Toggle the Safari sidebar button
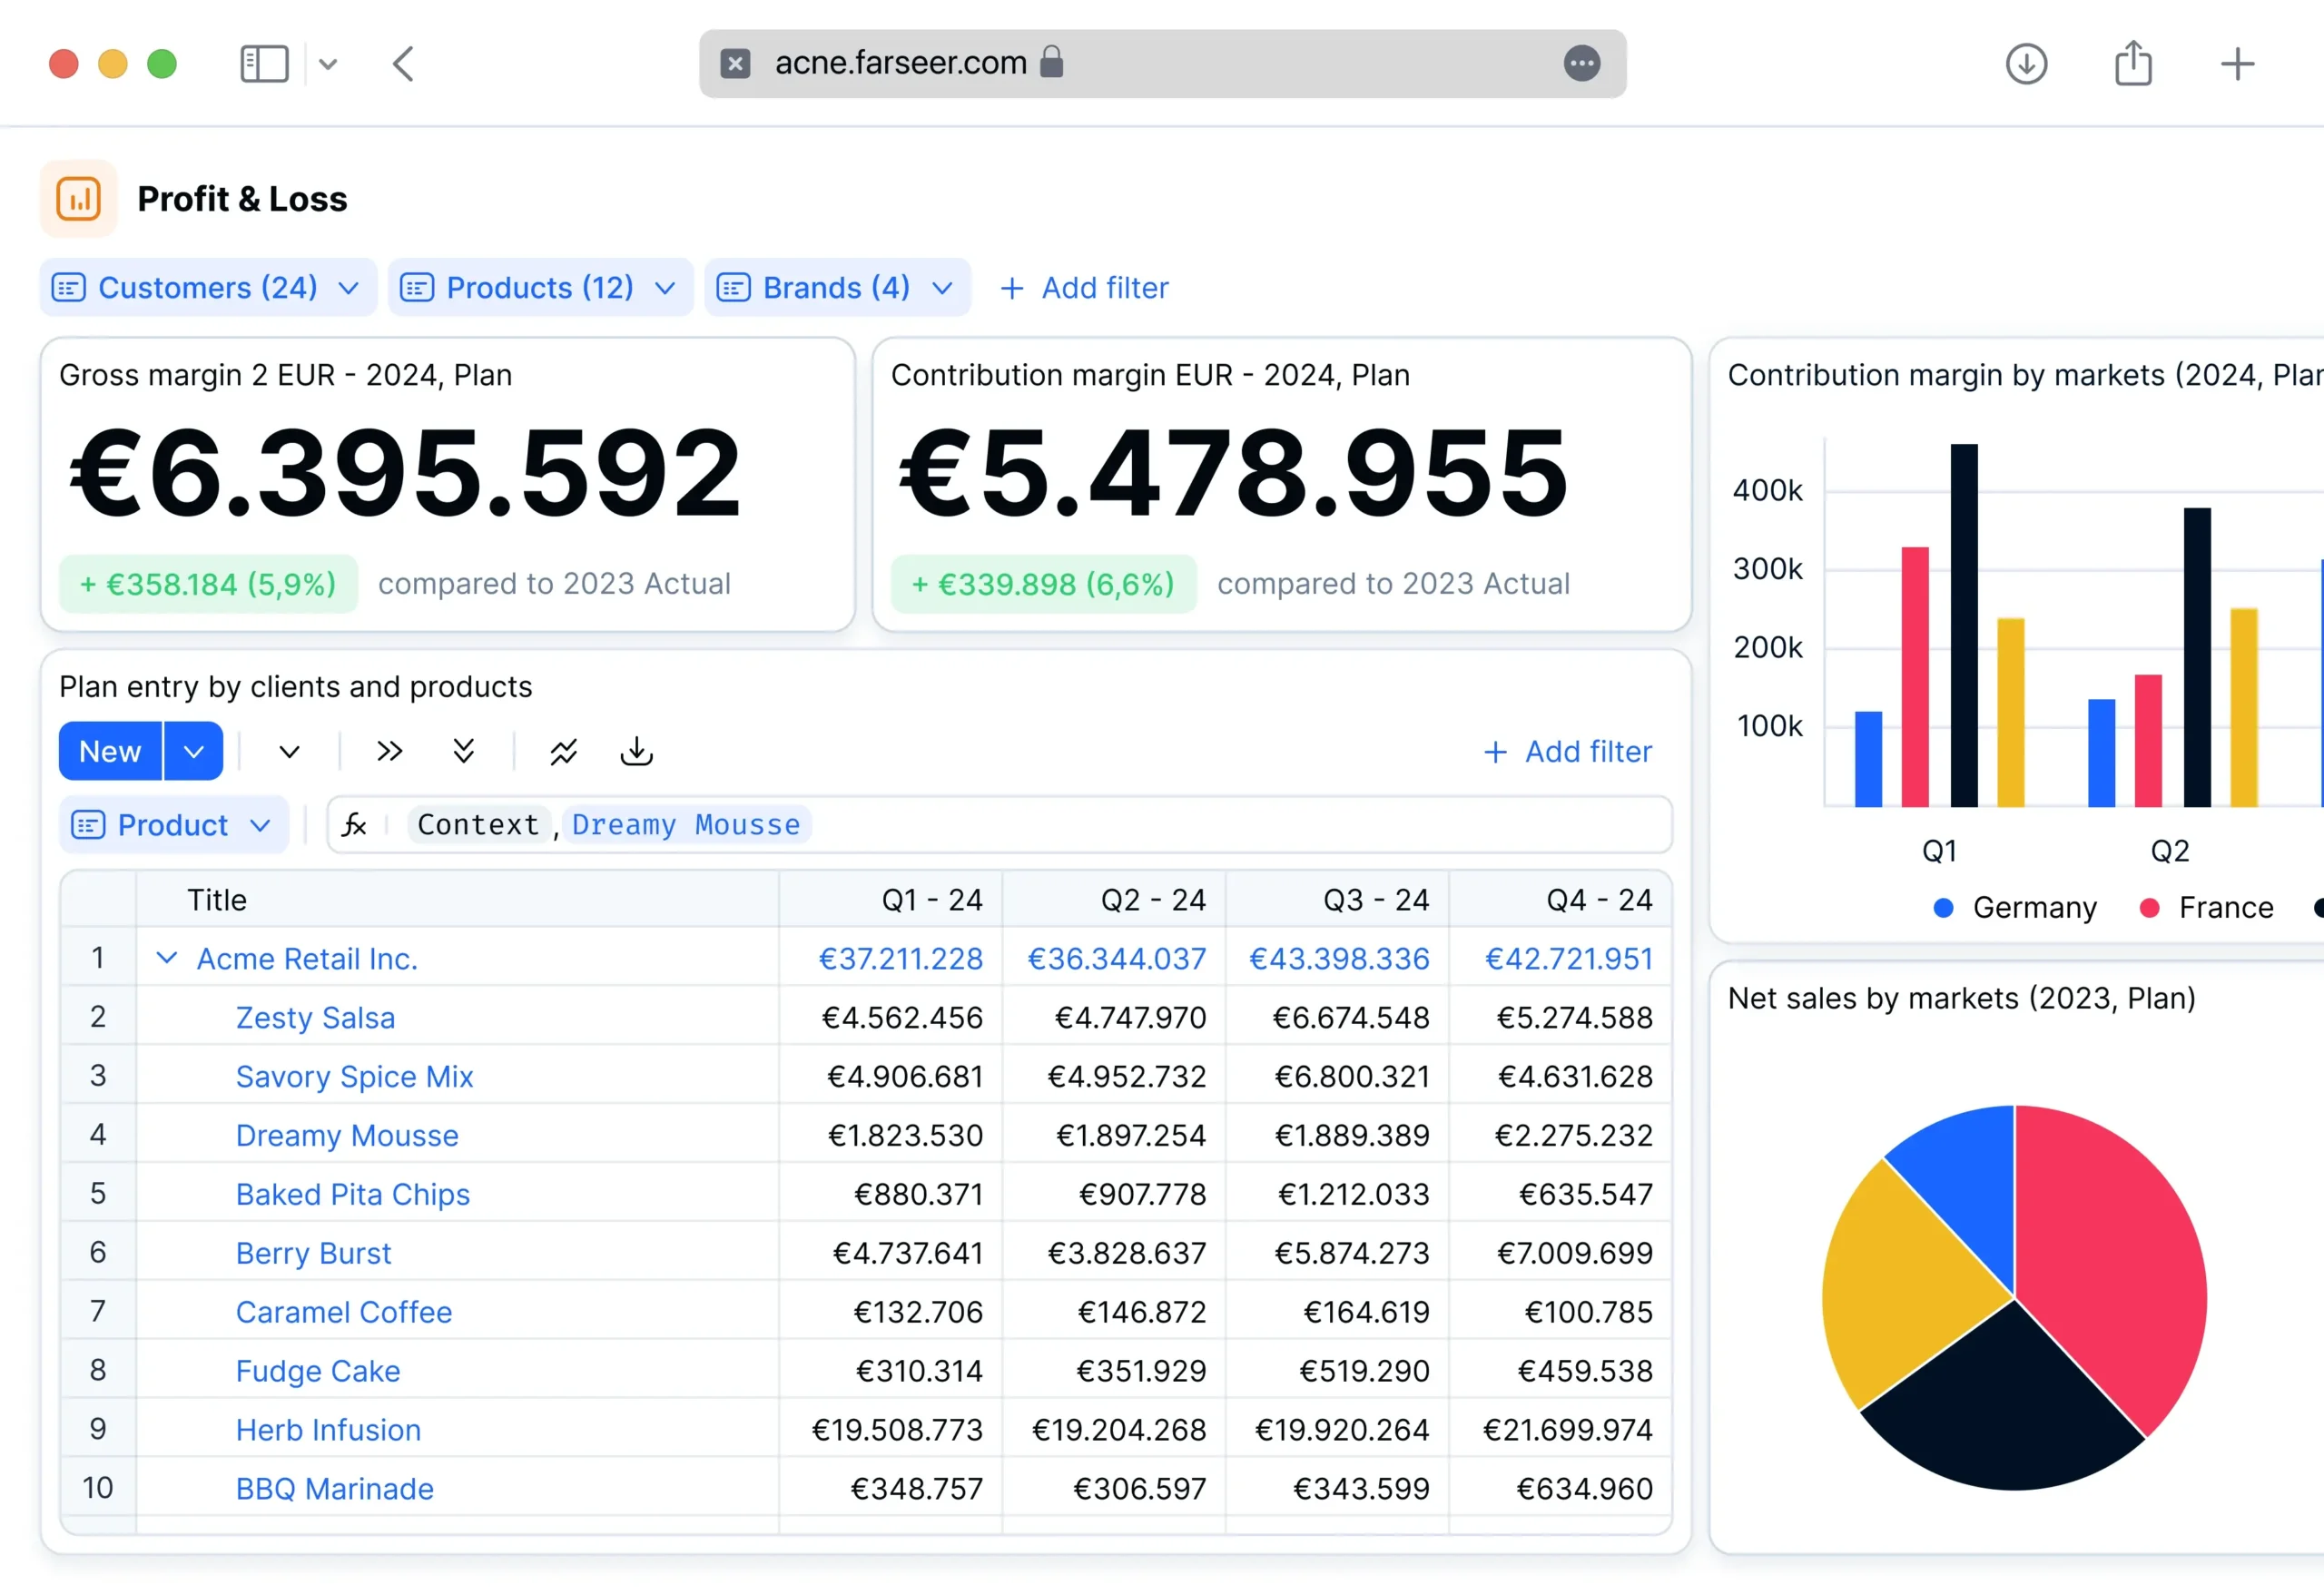This screenshot has width=2324, height=1595. [x=264, y=64]
